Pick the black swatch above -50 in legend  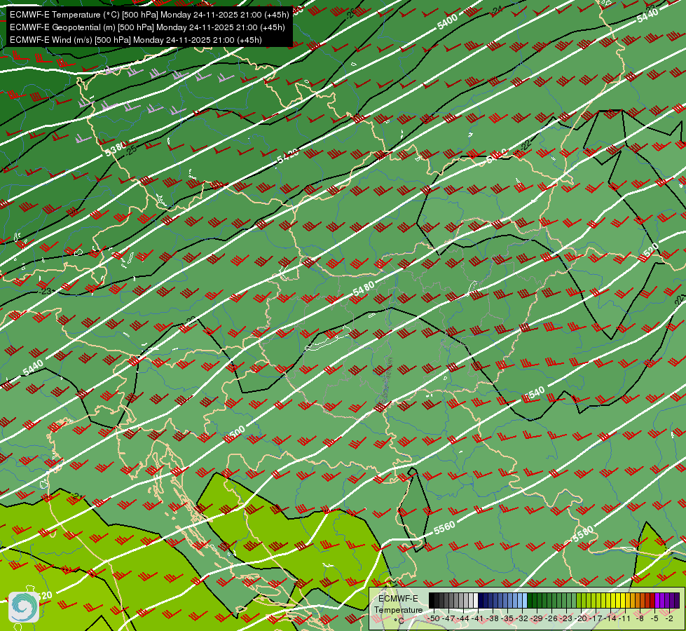pyautogui.click(x=432, y=600)
